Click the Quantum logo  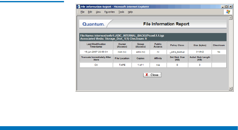(x=93, y=24)
